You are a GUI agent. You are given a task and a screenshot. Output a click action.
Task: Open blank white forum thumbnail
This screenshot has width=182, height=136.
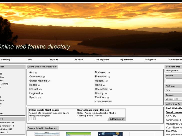click(142, 134)
